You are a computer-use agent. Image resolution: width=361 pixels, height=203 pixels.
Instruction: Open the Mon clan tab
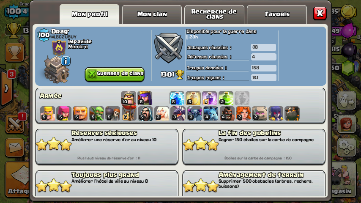(x=152, y=14)
